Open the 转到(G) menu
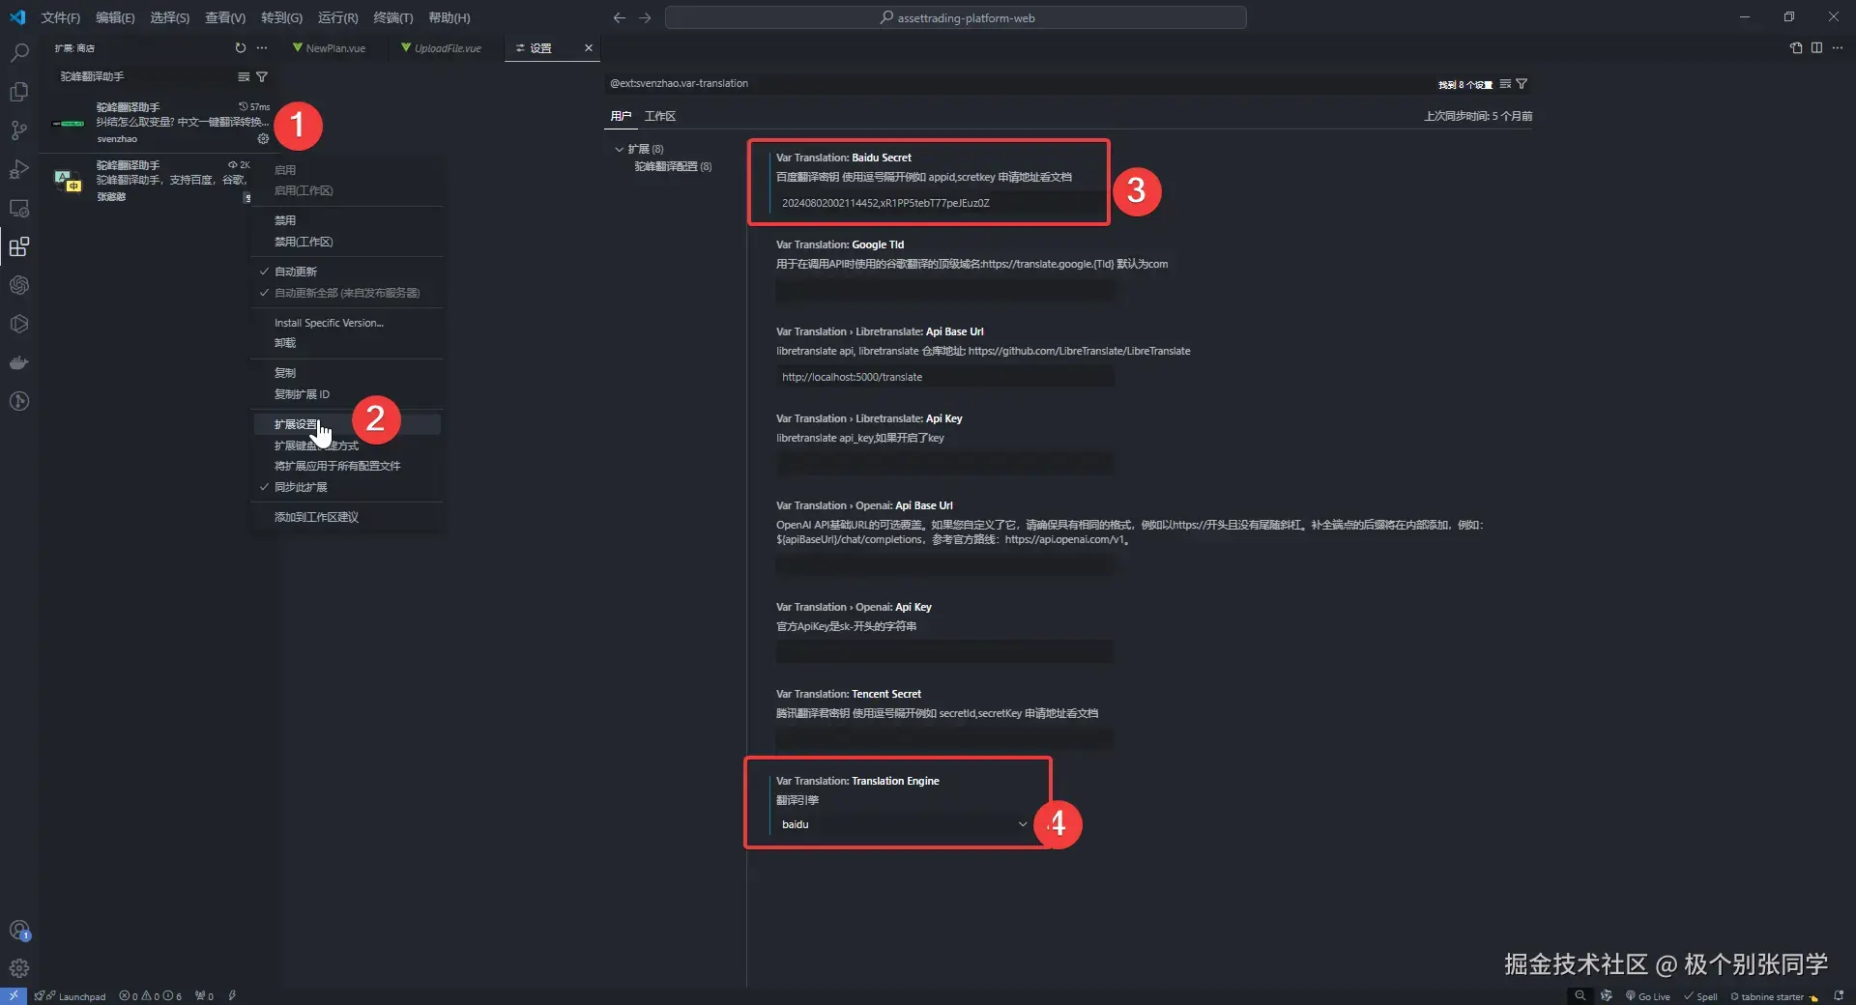The width and height of the screenshot is (1856, 1005). click(x=281, y=17)
